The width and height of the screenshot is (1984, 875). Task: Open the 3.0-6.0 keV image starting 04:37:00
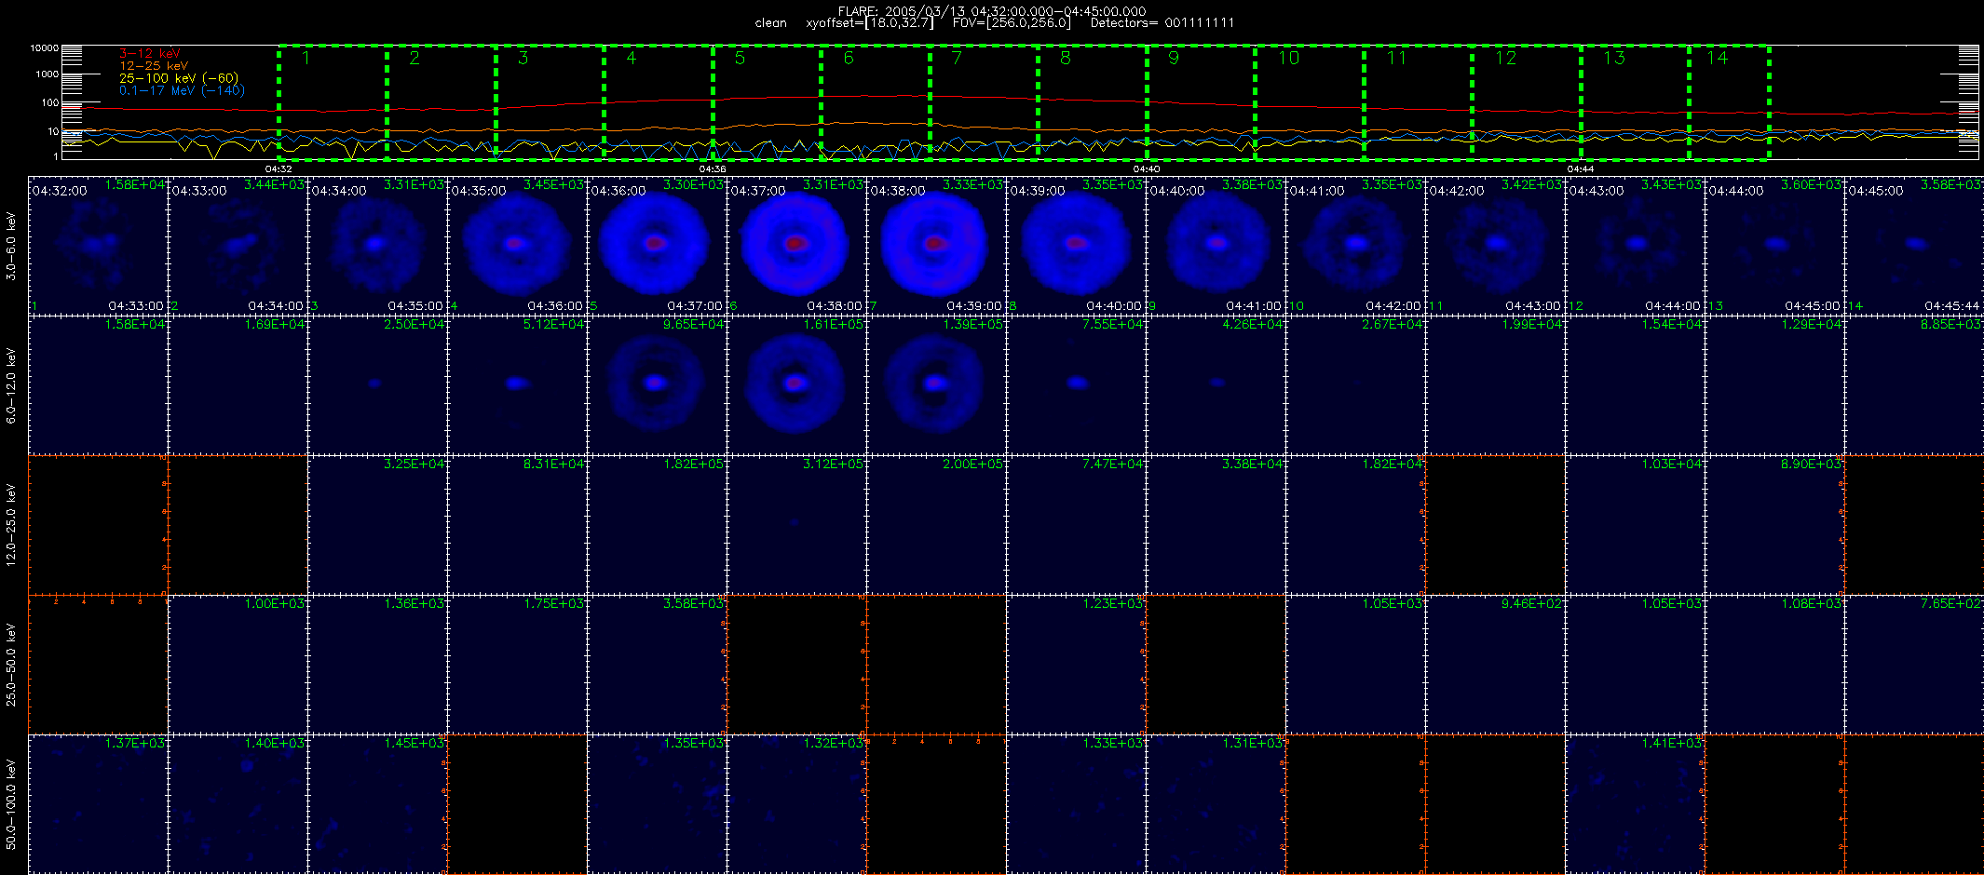796,246
